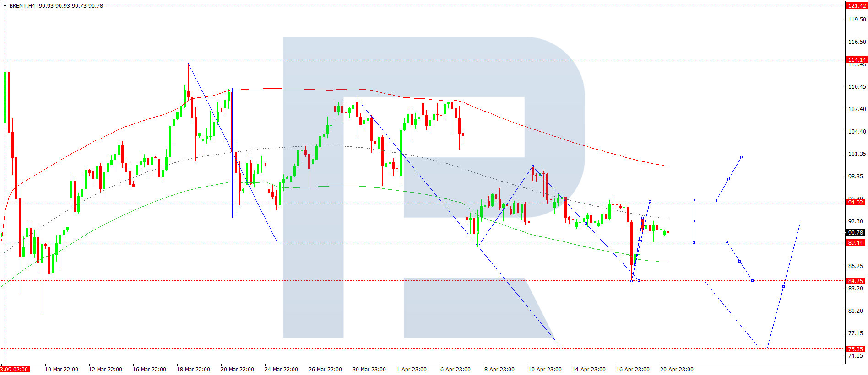Screen dimensions: 868x375
Task: Click the red 84.25 price level label
Action: pyautogui.click(x=855, y=281)
